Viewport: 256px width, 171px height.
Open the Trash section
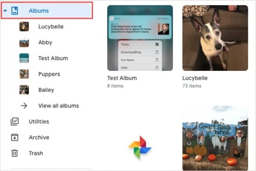[36, 153]
